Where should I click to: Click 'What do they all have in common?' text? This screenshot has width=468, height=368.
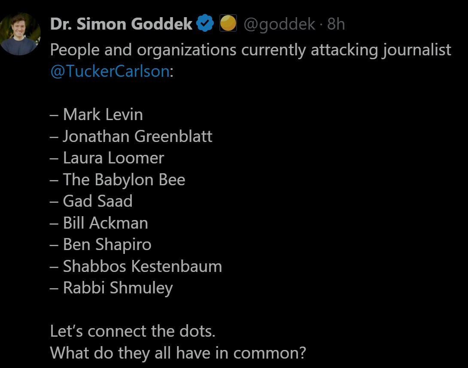pos(178,353)
